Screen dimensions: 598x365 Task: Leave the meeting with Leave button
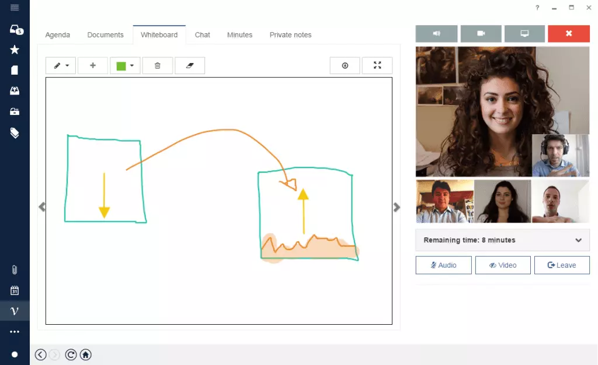click(x=562, y=265)
